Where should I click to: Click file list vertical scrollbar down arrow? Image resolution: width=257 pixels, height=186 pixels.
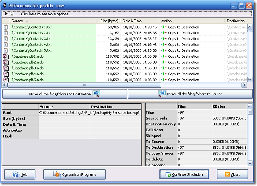tap(250, 80)
